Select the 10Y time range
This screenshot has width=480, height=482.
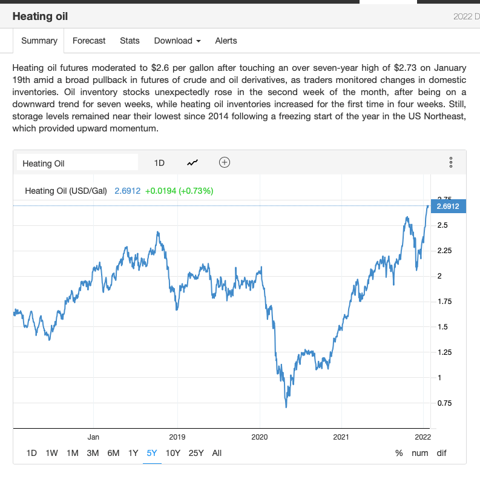173,453
